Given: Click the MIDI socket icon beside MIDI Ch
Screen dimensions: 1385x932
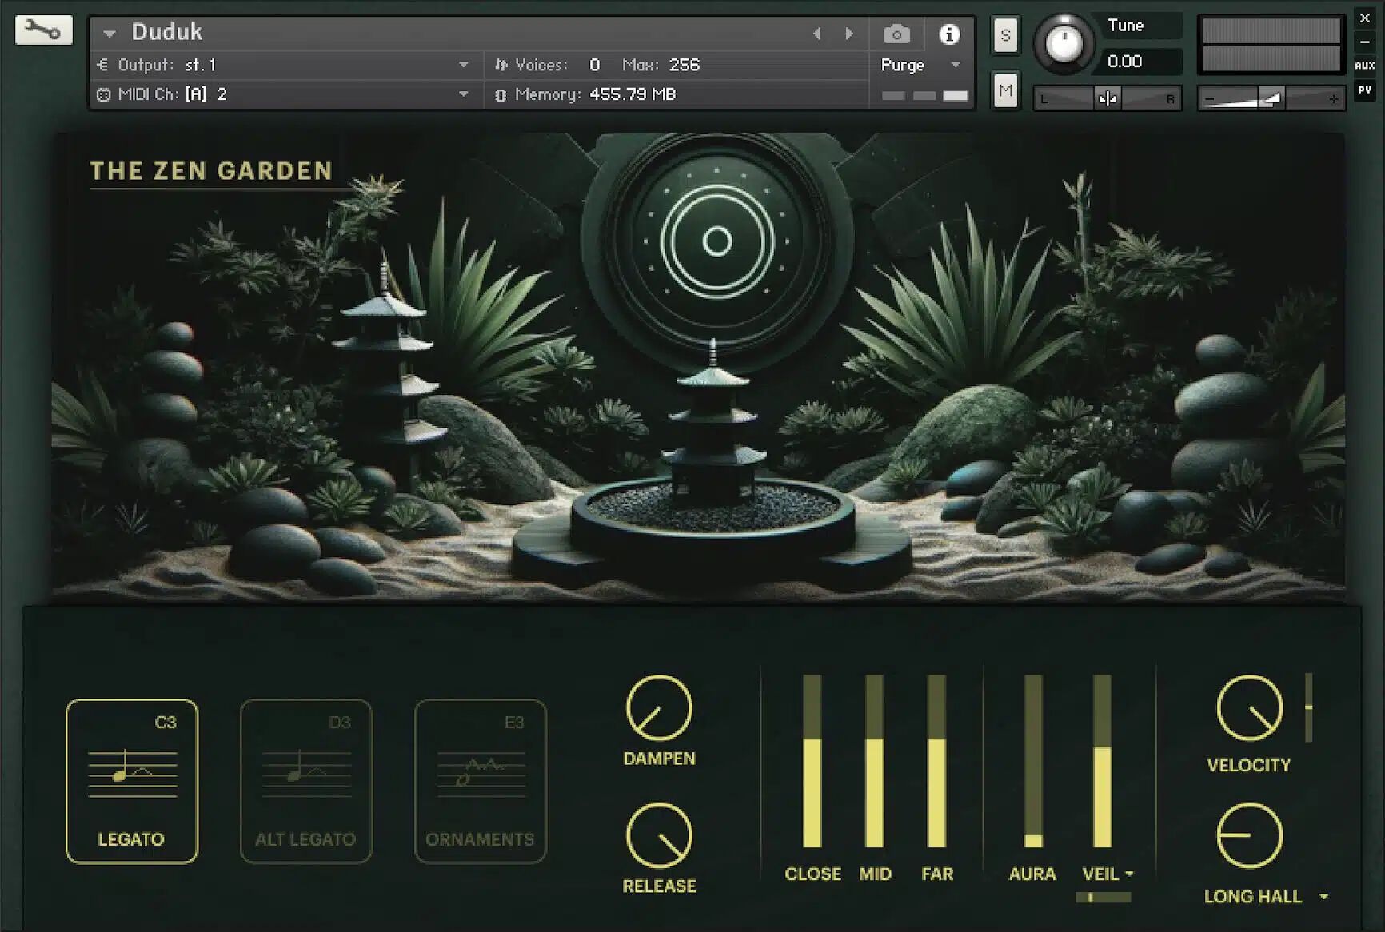Looking at the screenshot, I should (102, 94).
